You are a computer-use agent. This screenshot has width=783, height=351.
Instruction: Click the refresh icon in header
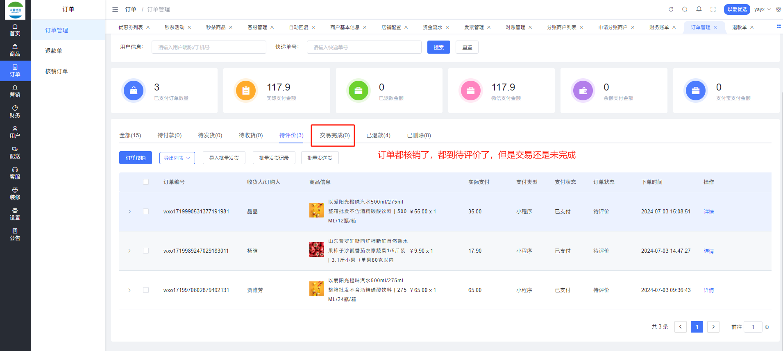tap(671, 9)
